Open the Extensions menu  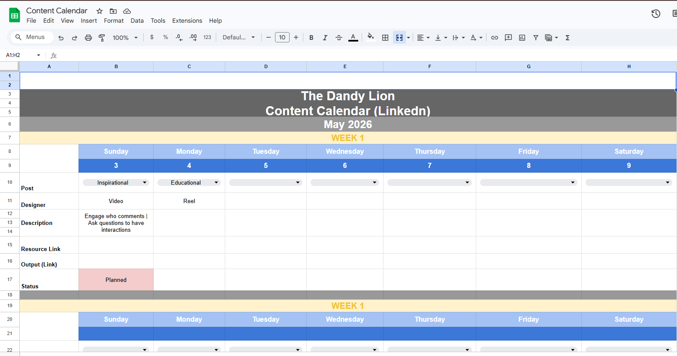click(187, 21)
